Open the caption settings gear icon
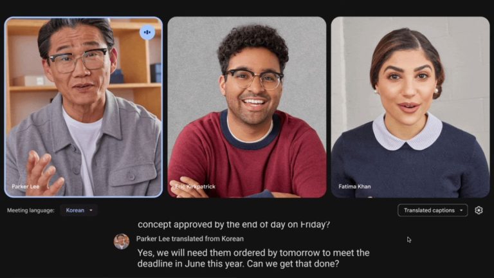 (479, 210)
